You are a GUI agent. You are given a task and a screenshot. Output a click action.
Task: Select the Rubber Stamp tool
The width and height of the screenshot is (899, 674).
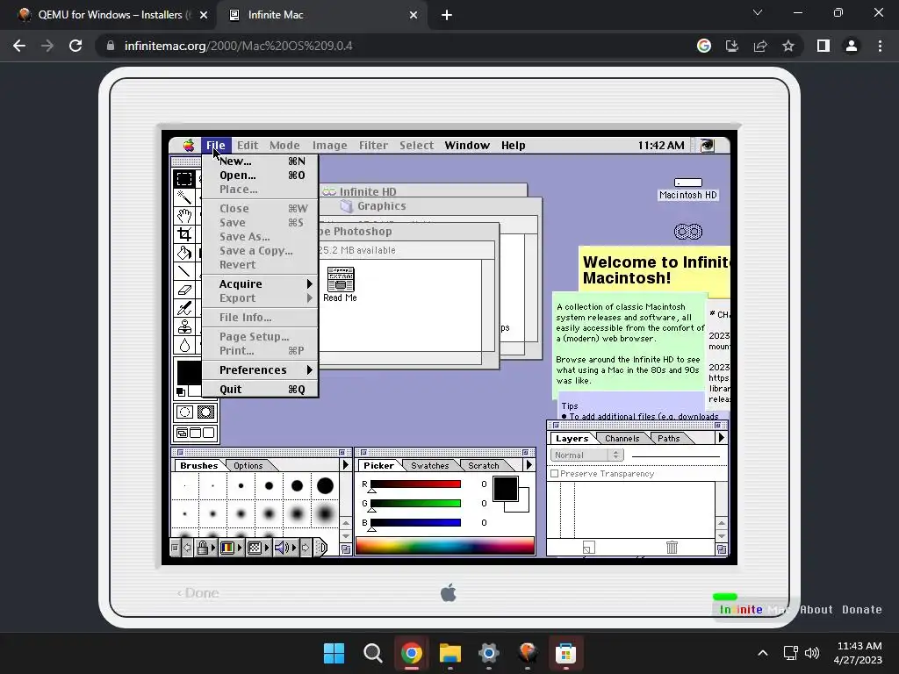coord(184,326)
